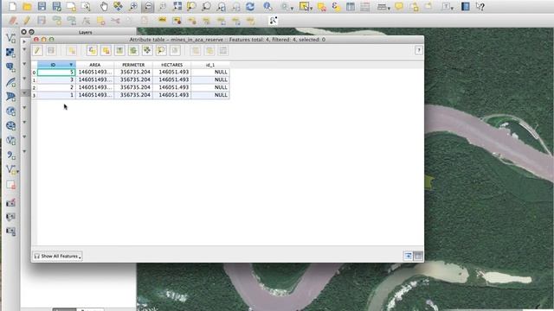
Task: Click New Shapefile Layer icon
Action: coord(10,169)
